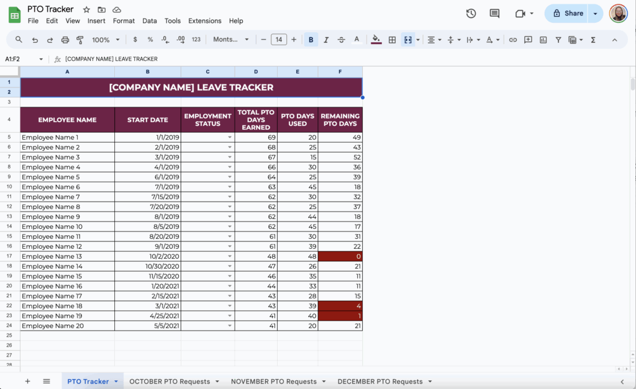Toggle strikethrough formatting
The height and width of the screenshot is (389, 636).
pos(341,38)
